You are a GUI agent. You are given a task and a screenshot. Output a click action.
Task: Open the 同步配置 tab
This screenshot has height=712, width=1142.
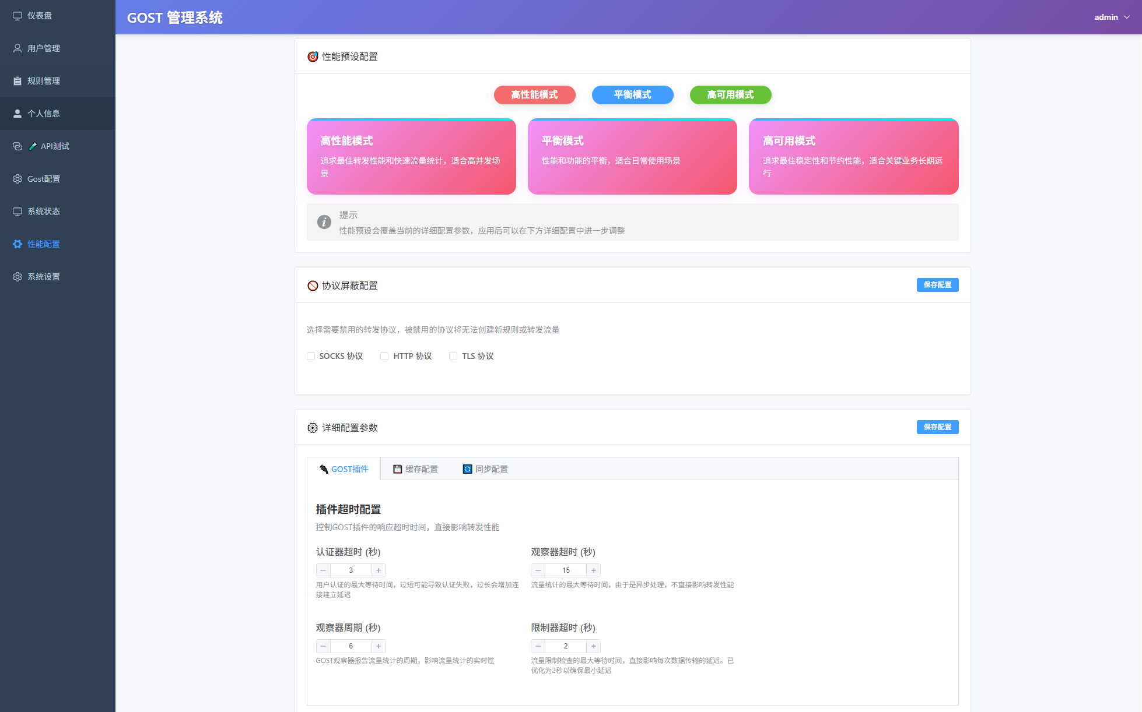coord(485,469)
